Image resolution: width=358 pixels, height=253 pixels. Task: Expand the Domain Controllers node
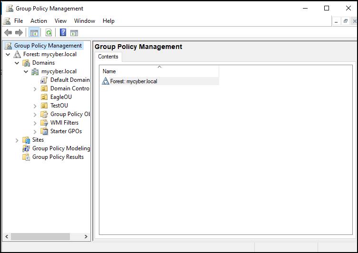click(35, 89)
